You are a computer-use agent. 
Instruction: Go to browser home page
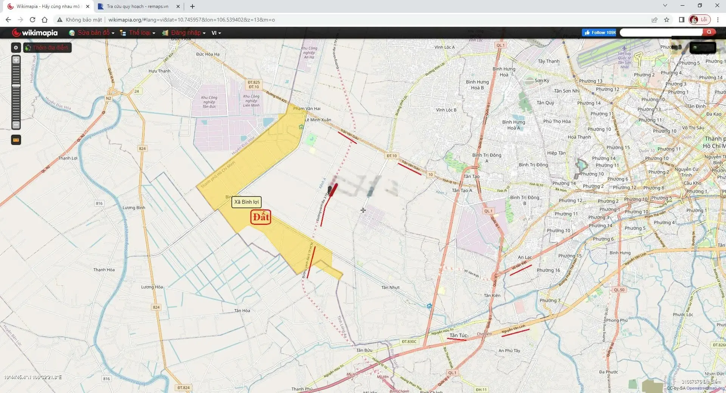(45, 20)
